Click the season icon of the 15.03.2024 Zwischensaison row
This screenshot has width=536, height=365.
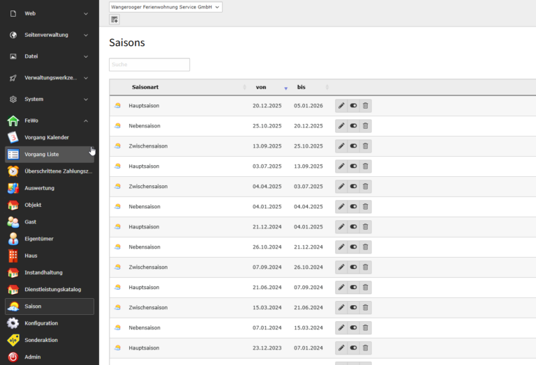[x=117, y=307]
